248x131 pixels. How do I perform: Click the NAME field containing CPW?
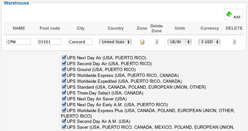point(19,42)
